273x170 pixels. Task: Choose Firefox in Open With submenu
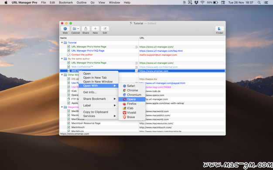pos(132,103)
